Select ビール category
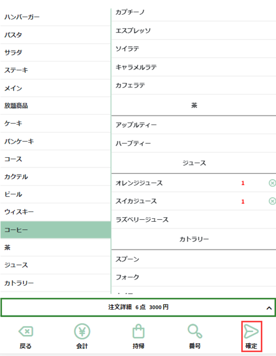The height and width of the screenshot is (356, 276). (x=56, y=194)
